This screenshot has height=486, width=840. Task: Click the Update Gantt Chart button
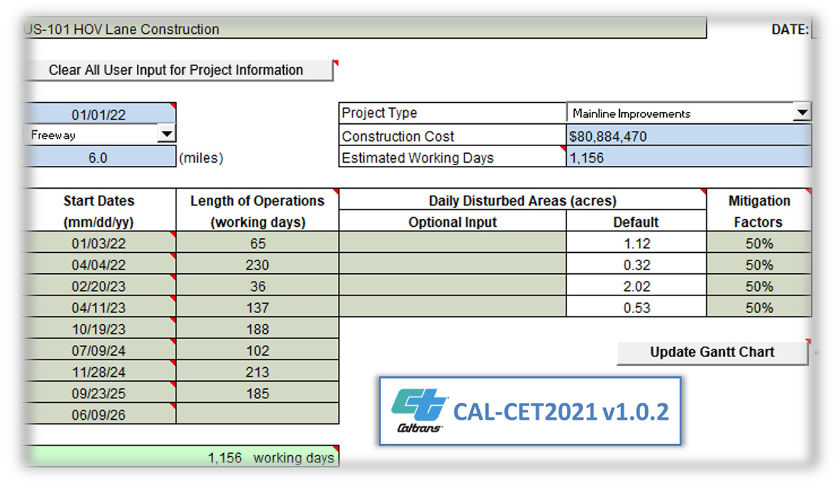(x=712, y=352)
